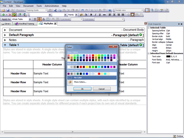Screen dimensions: 184x138
Task: Click the font name input field
Action: [41, 15]
